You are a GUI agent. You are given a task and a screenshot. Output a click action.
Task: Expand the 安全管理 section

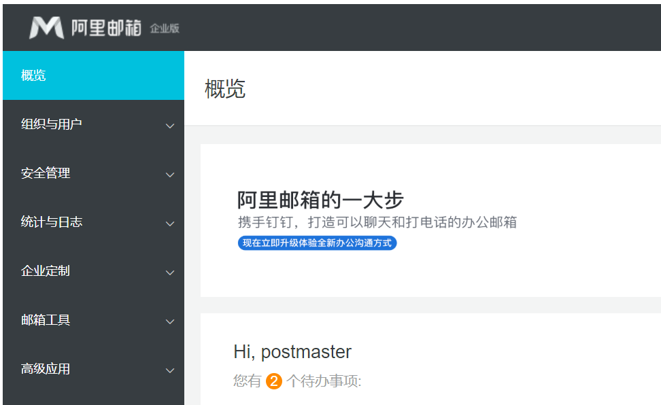point(169,175)
